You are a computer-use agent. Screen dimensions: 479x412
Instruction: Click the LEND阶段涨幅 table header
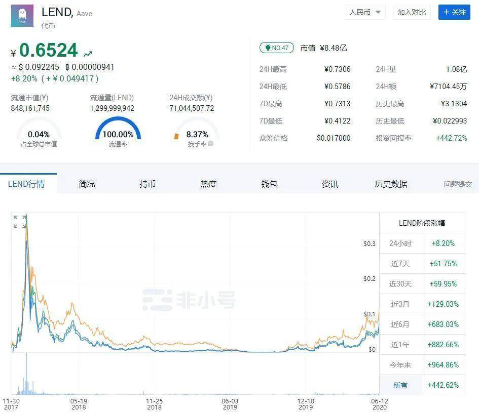[x=422, y=223]
